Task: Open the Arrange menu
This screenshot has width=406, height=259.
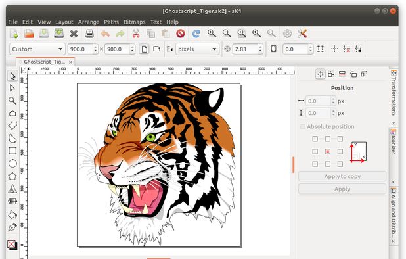Action: [89, 22]
